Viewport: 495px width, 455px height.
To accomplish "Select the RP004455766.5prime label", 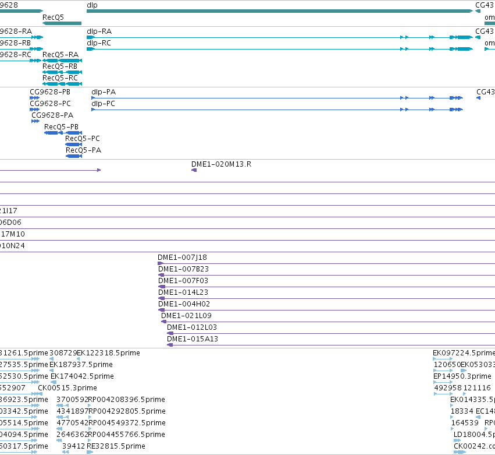I will [x=126, y=435].
